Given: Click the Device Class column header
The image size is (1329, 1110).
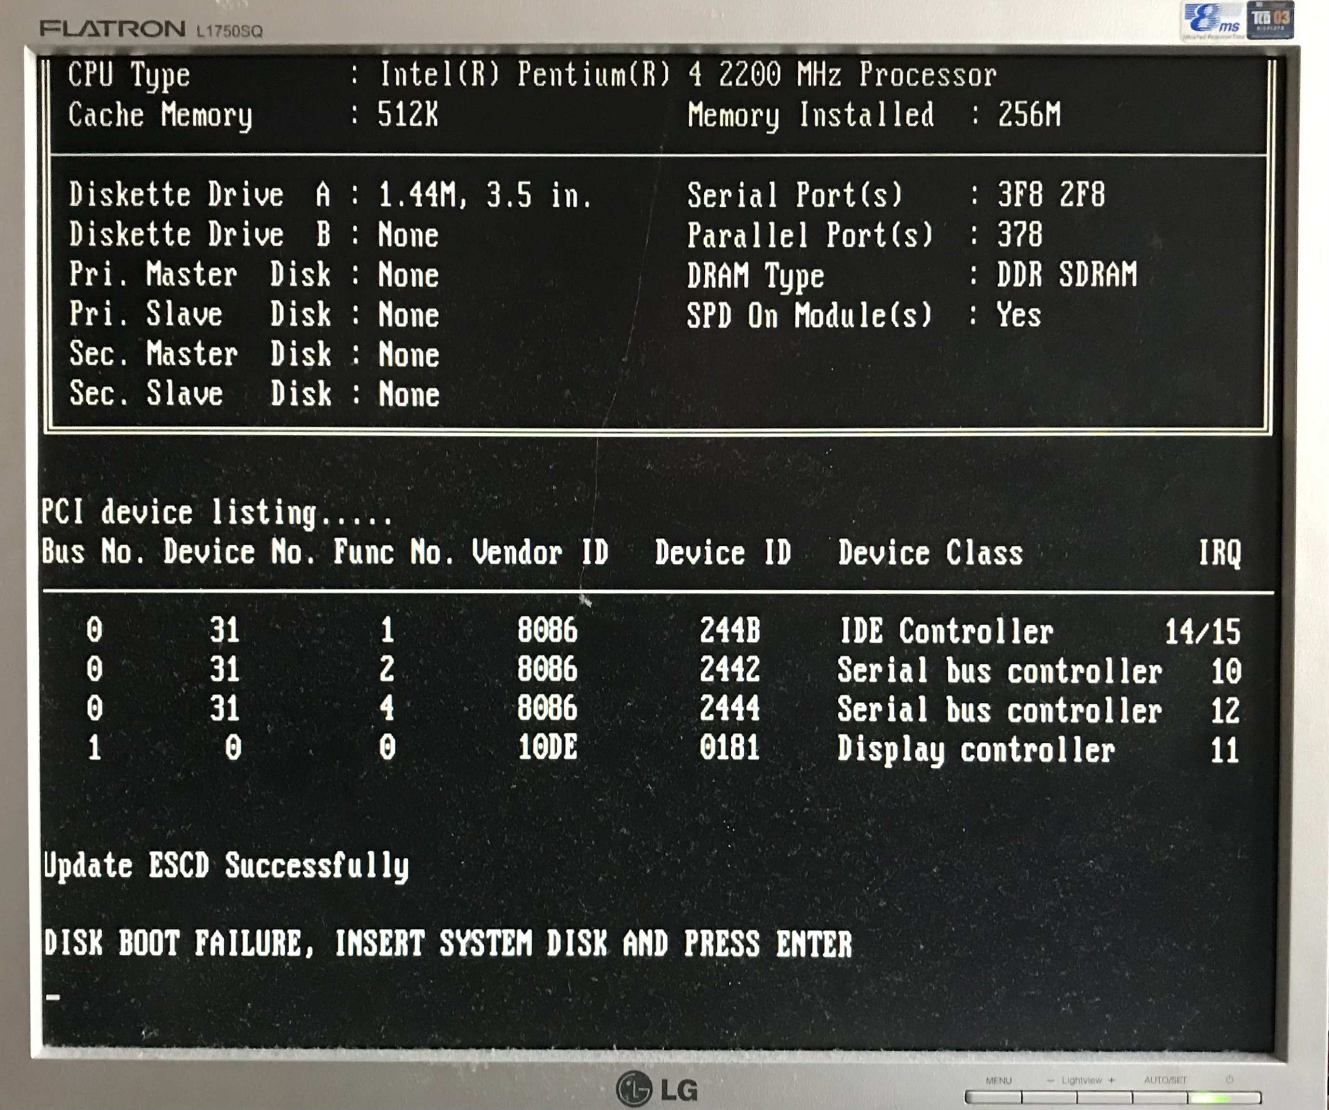Looking at the screenshot, I should point(930,553).
